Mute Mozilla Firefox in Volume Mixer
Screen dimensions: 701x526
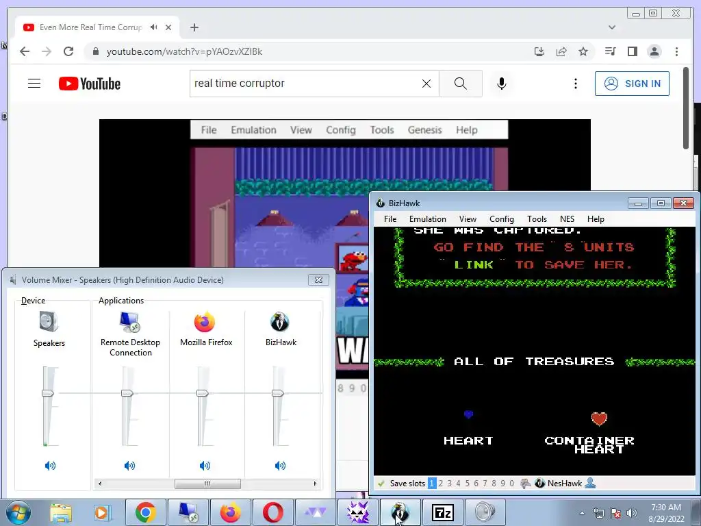[205, 466]
